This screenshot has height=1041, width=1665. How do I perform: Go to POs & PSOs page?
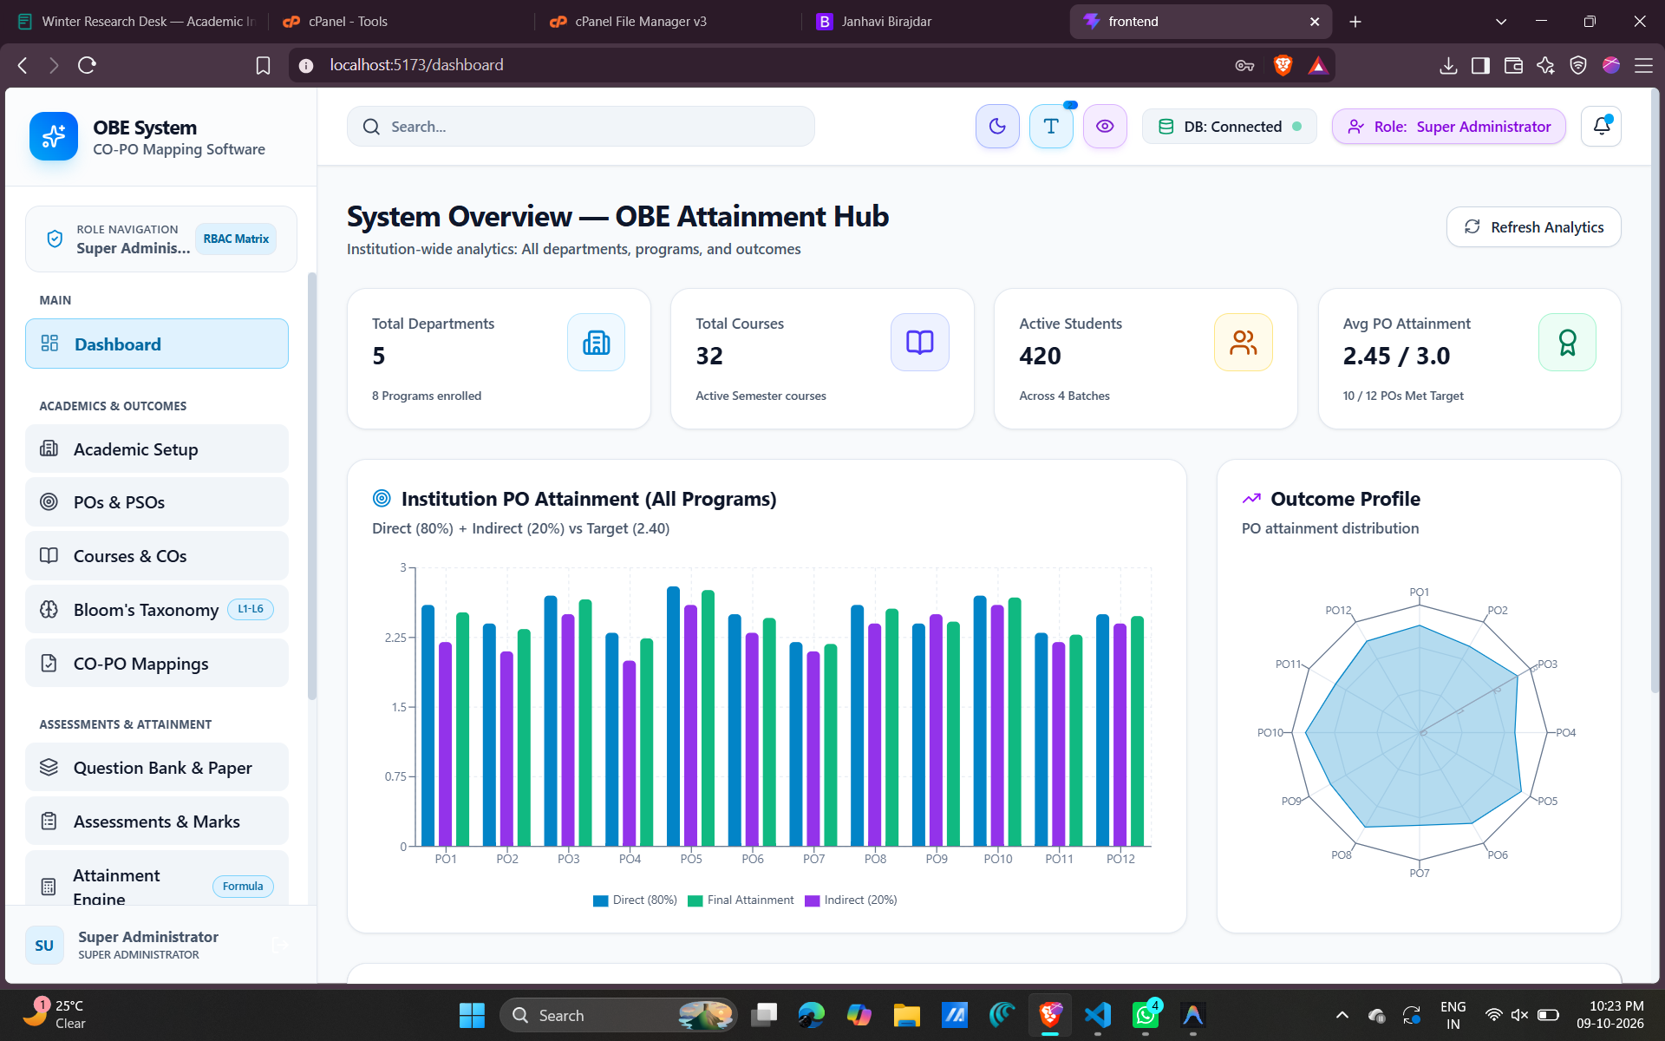(157, 502)
